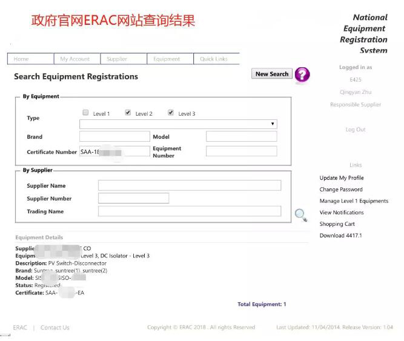Focus the Supplier Number input field
404x341 pixels.
(133, 198)
